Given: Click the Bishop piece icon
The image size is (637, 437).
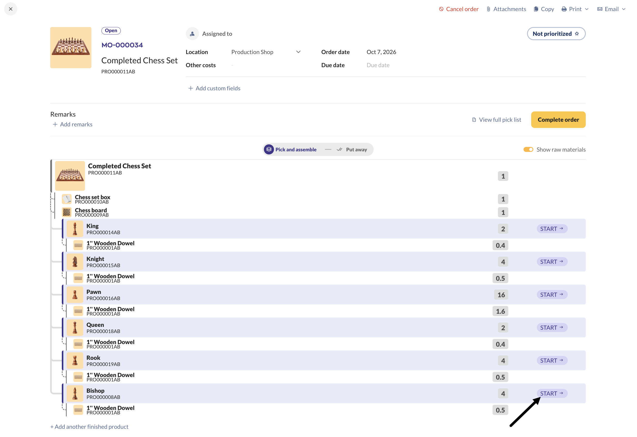Looking at the screenshot, I should coord(75,394).
